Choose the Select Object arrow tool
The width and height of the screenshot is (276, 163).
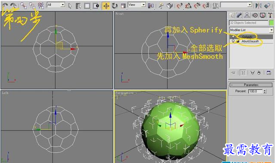(x=70, y=6)
